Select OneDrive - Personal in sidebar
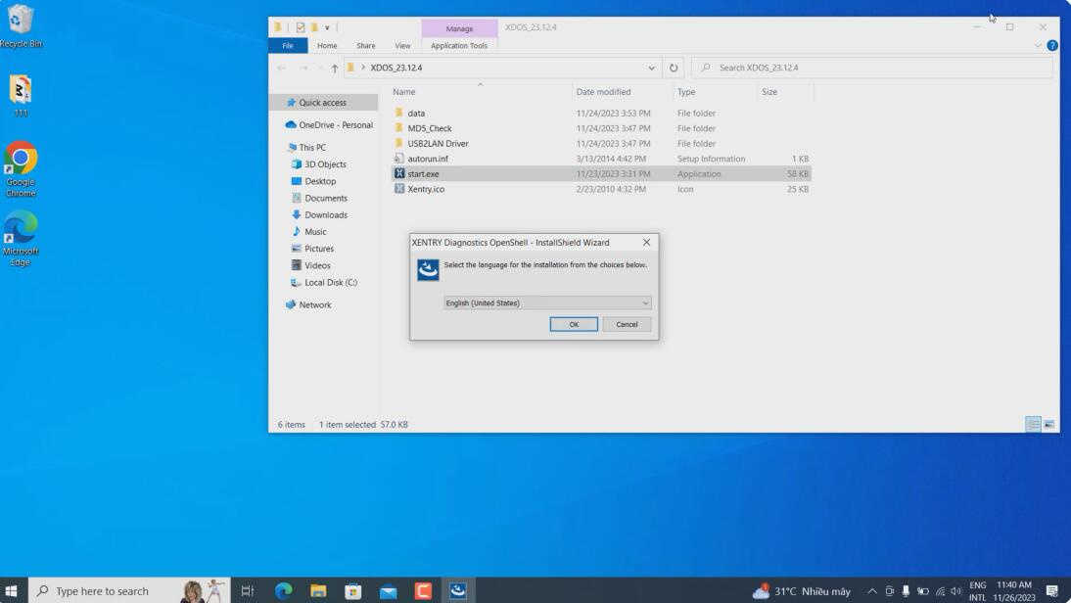 coord(329,125)
